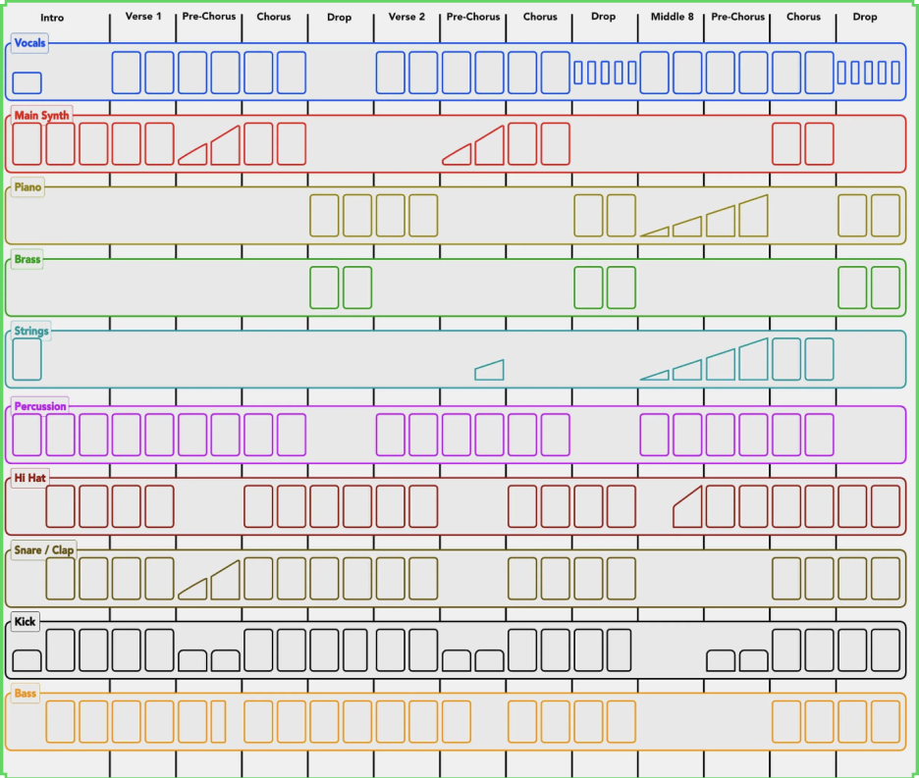Click the Percussion track label
919x778 pixels.
tap(40, 406)
